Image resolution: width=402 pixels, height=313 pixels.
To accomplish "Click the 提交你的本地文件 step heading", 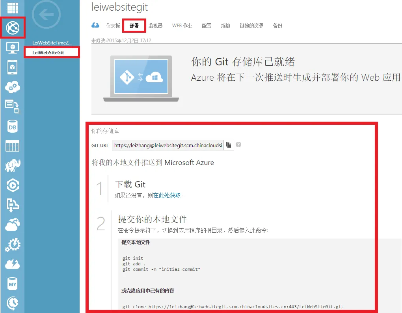I will pos(152,219).
